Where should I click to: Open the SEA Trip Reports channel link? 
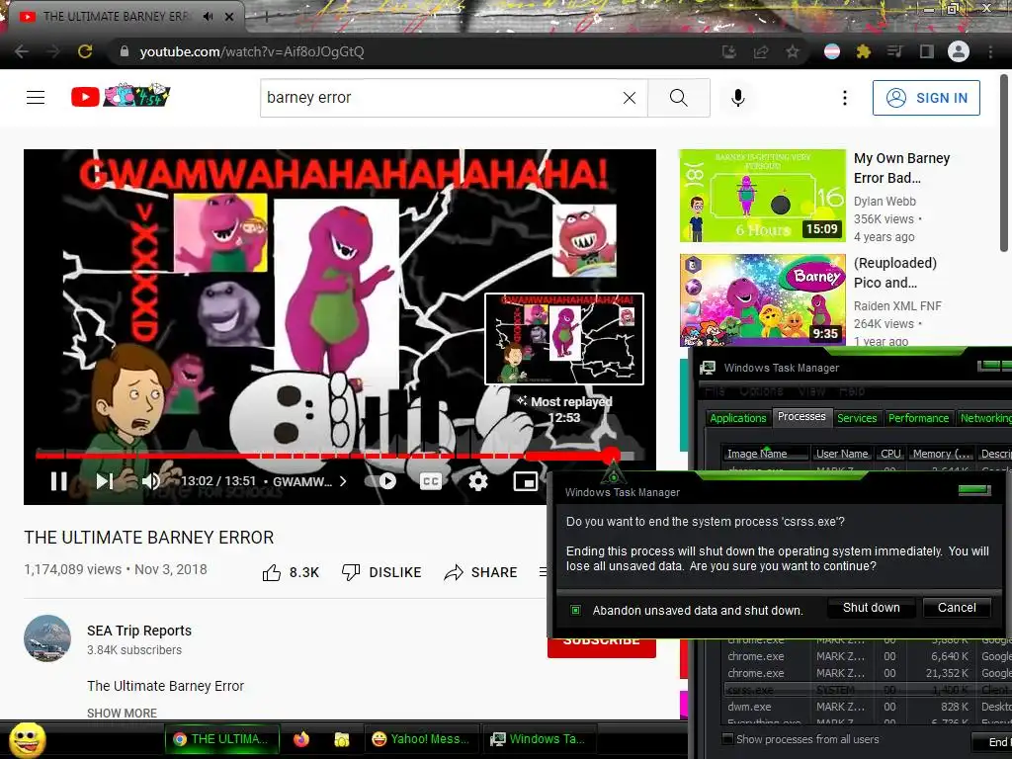point(139,631)
